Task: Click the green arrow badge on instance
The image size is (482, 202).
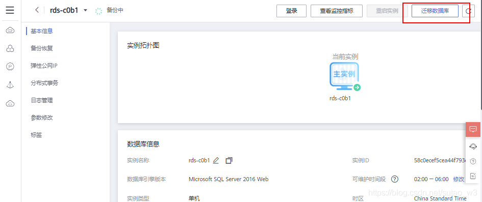Action: (x=357, y=88)
